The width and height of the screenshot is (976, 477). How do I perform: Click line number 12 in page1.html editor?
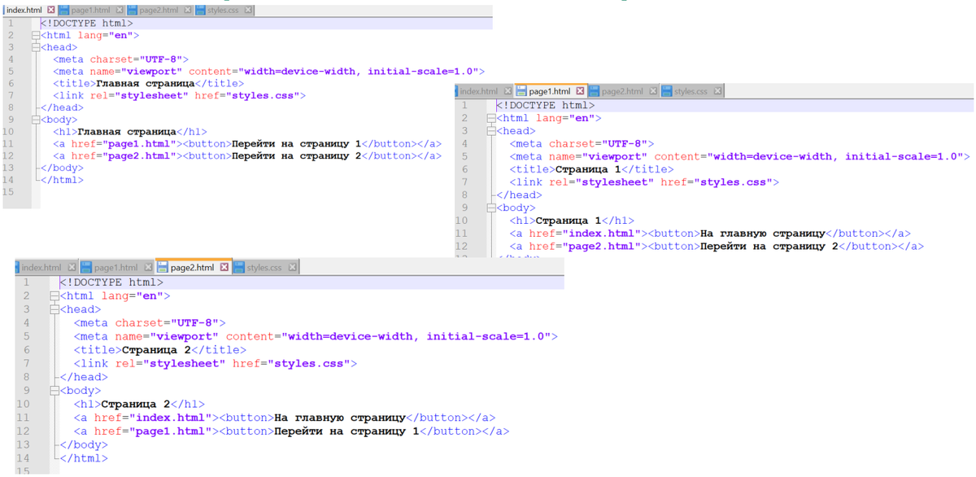coord(462,246)
